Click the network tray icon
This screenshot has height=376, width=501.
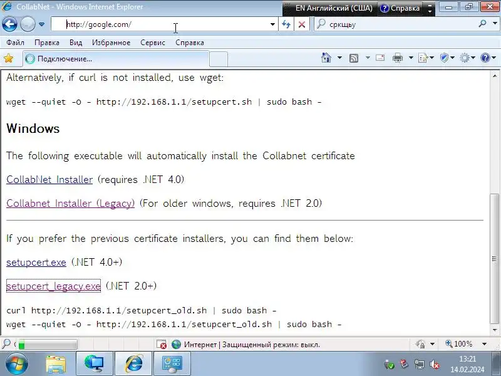[419, 364]
